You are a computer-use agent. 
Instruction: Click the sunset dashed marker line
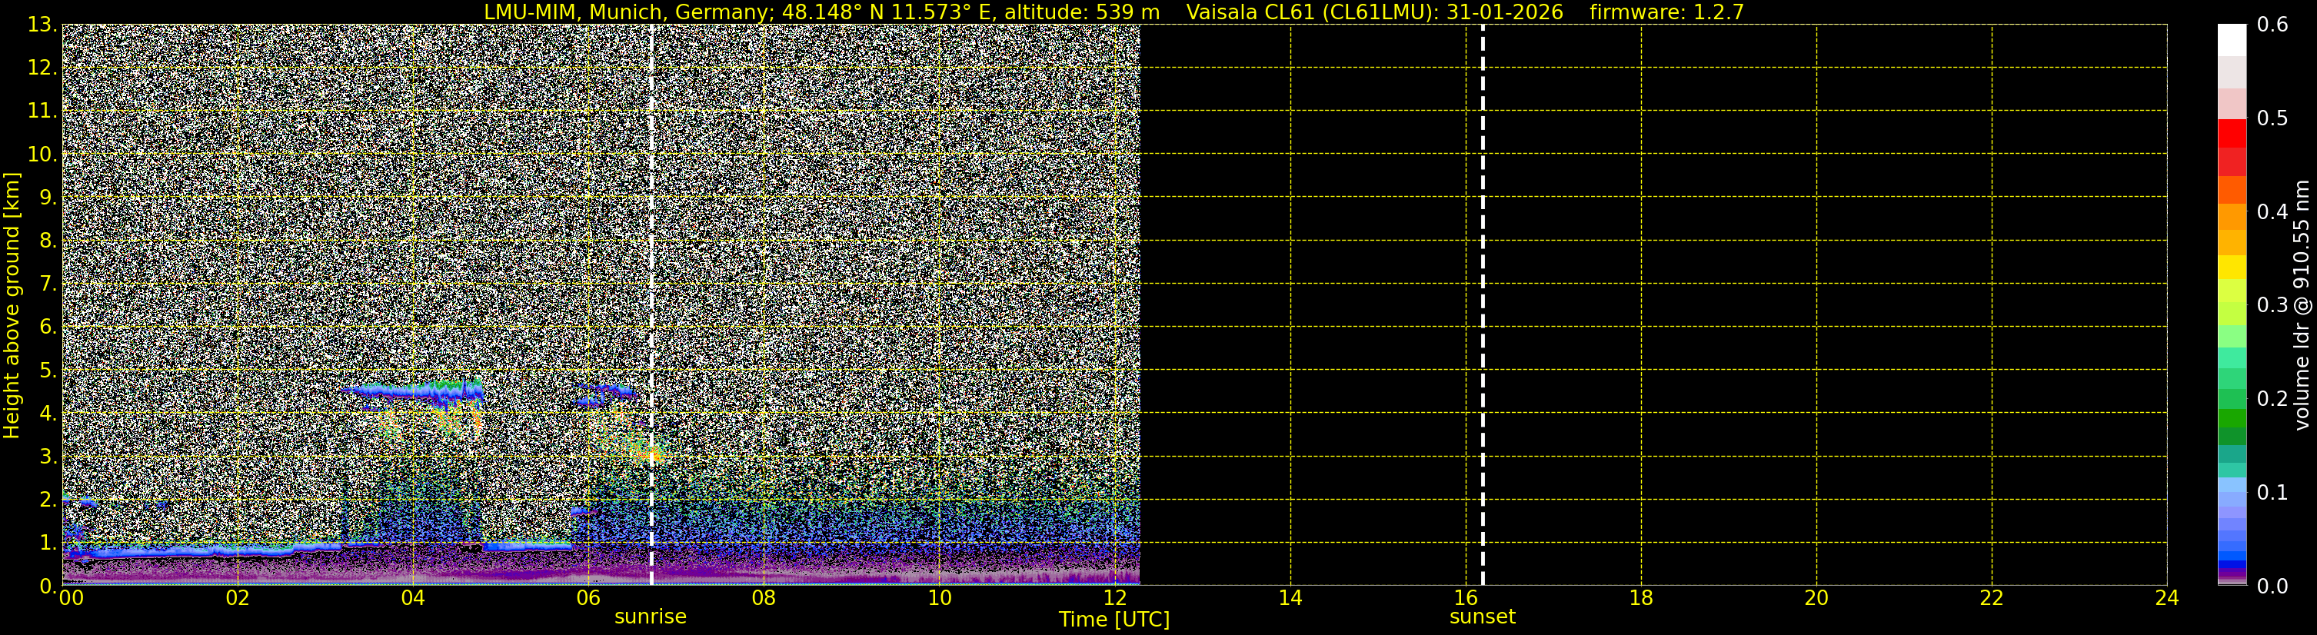(1483, 305)
